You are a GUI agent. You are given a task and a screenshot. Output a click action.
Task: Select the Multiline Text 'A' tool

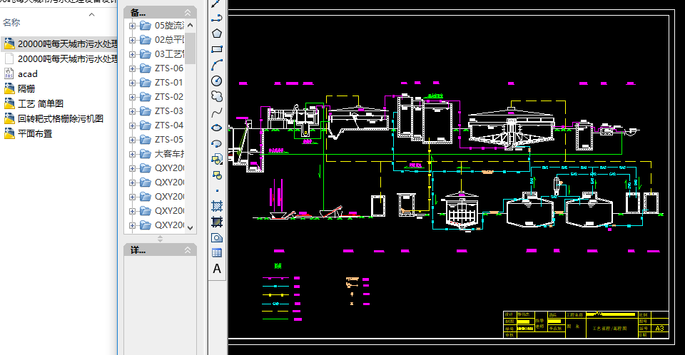tap(217, 269)
